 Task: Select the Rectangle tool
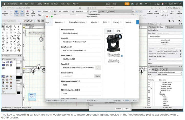(x=3, y=33)
